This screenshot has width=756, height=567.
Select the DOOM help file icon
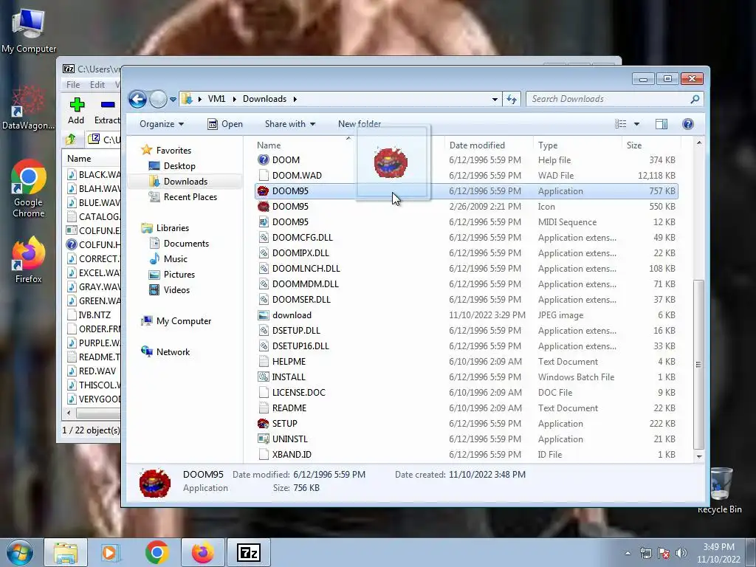pos(264,160)
